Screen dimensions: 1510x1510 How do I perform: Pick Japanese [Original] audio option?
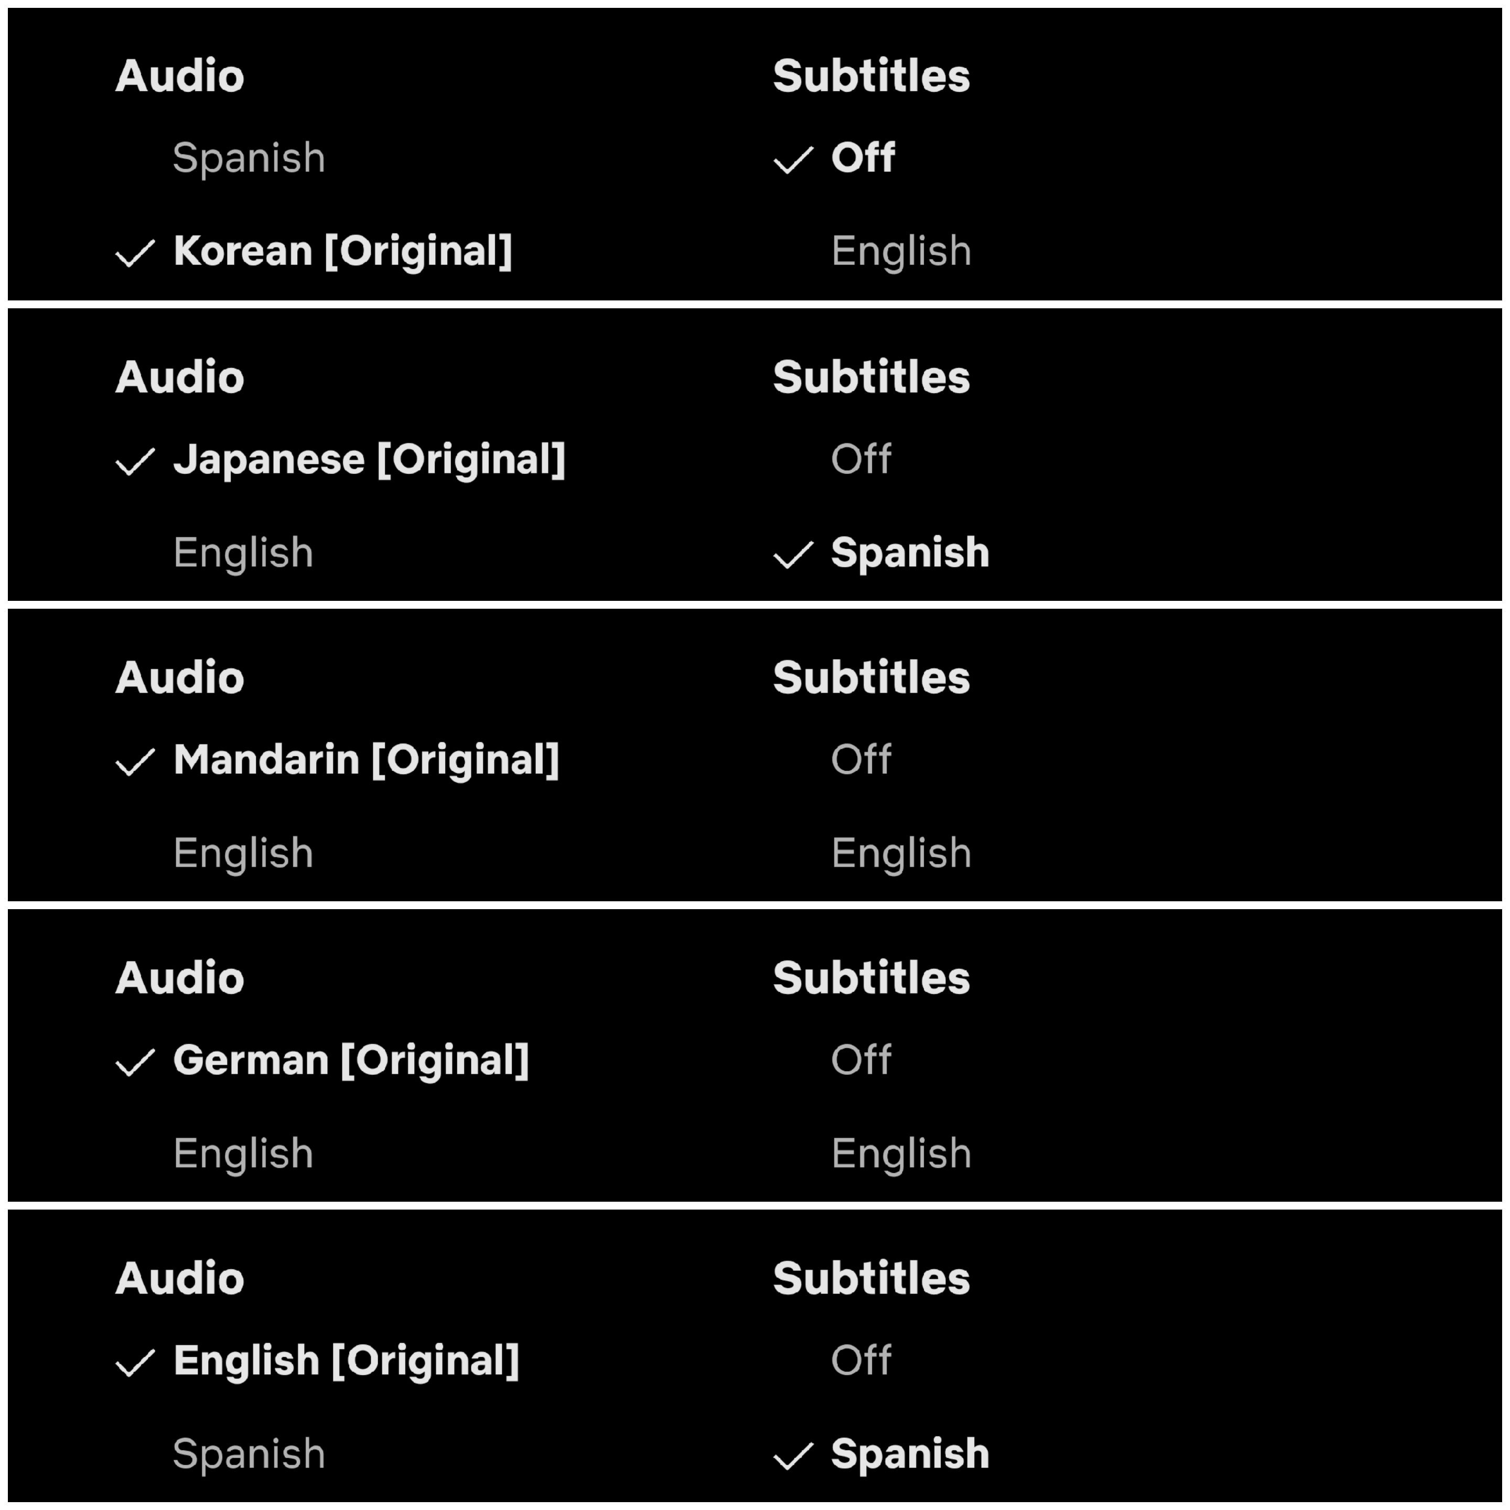369,460
